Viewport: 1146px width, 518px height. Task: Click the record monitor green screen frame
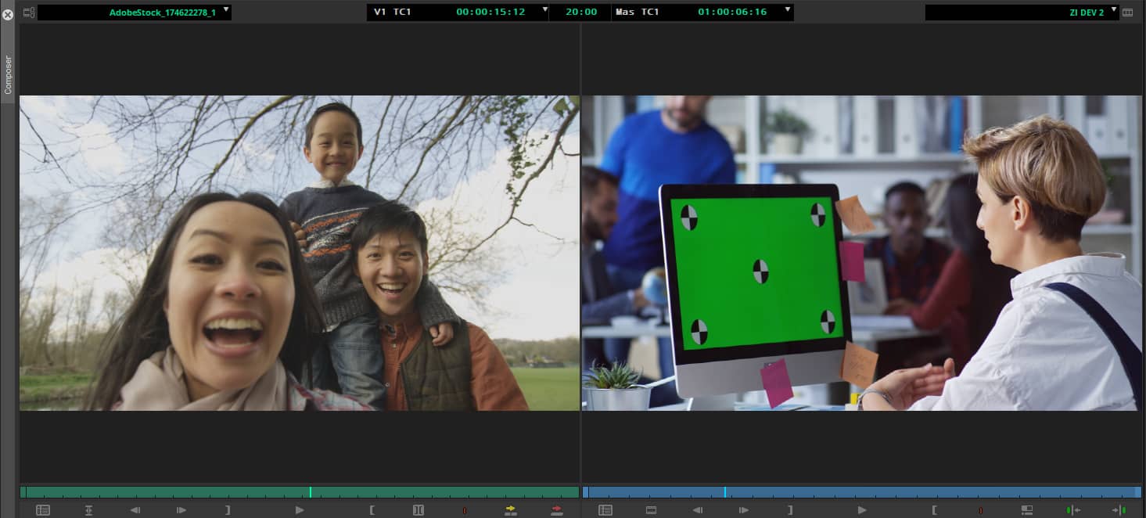tap(862, 253)
